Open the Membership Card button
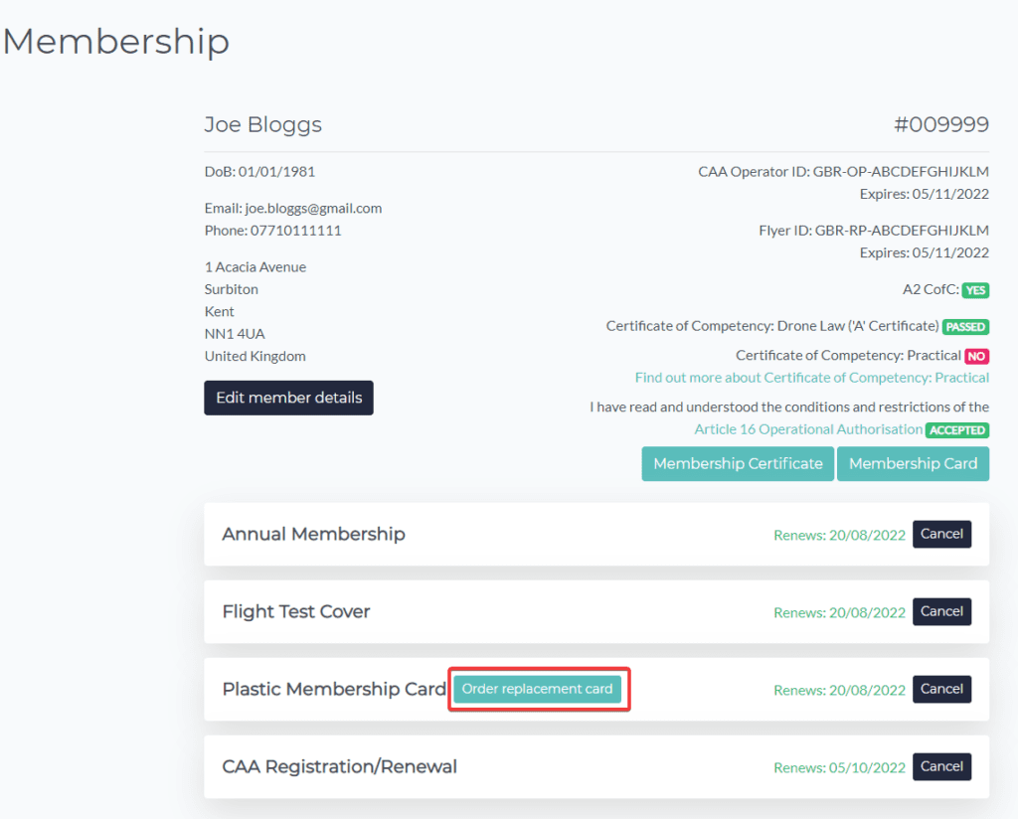 (x=913, y=463)
